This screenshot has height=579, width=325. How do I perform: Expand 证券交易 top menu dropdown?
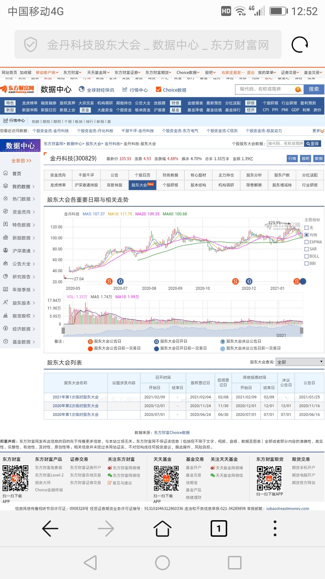coord(290,72)
